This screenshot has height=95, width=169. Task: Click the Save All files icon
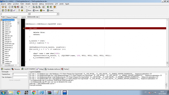click(15, 7)
